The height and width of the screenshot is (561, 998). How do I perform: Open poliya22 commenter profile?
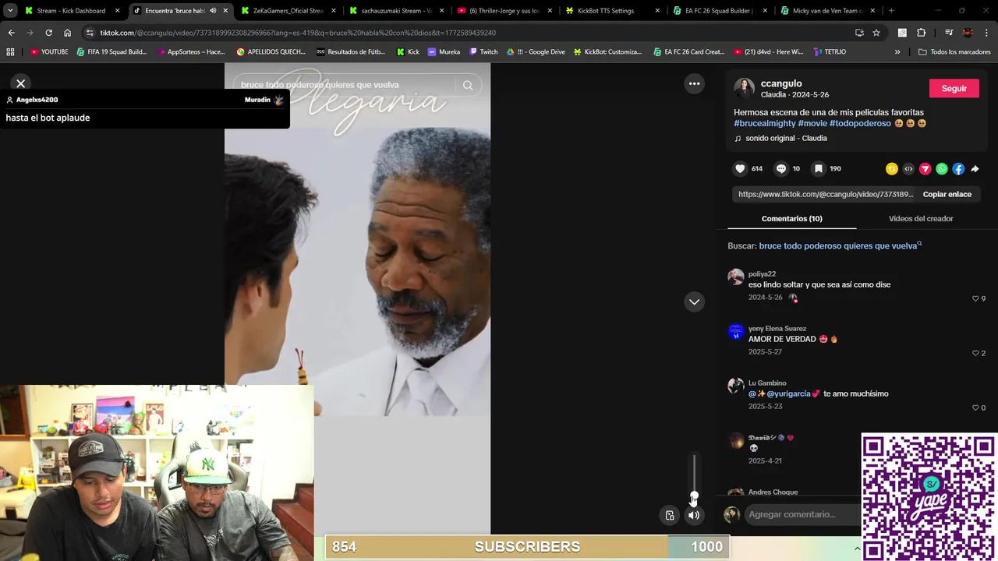click(x=762, y=274)
